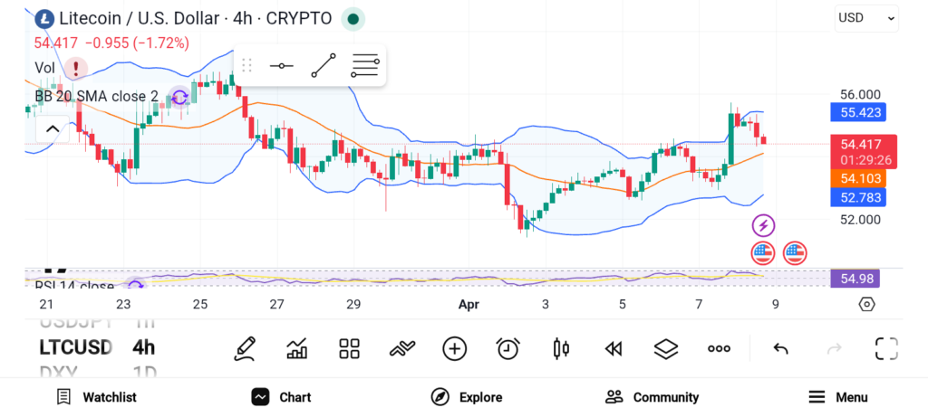Switch to the Explore tab
This screenshot has height=417, width=928.
coord(467,397)
